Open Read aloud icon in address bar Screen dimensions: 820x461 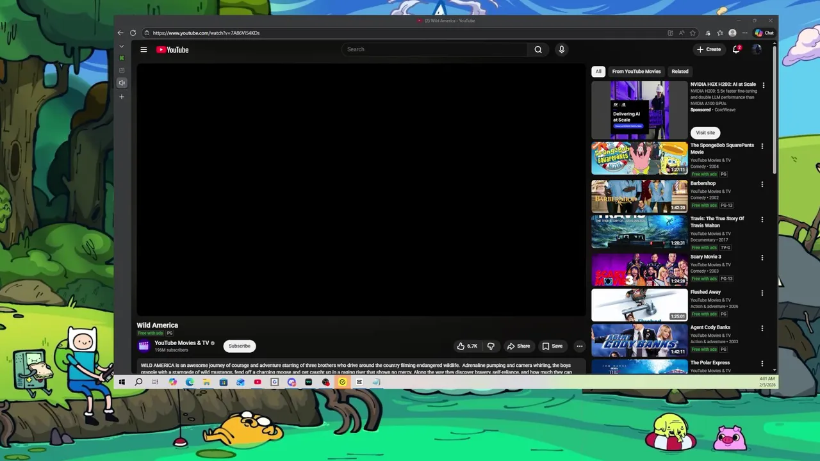pyautogui.click(x=682, y=33)
